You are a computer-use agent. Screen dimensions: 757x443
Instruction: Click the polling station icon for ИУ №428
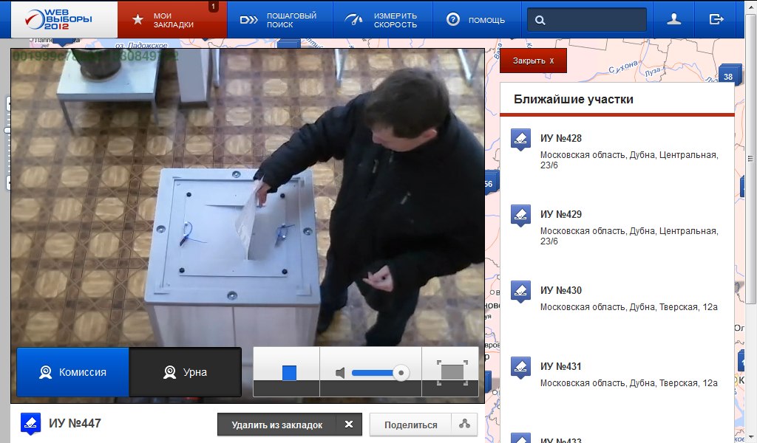520,139
